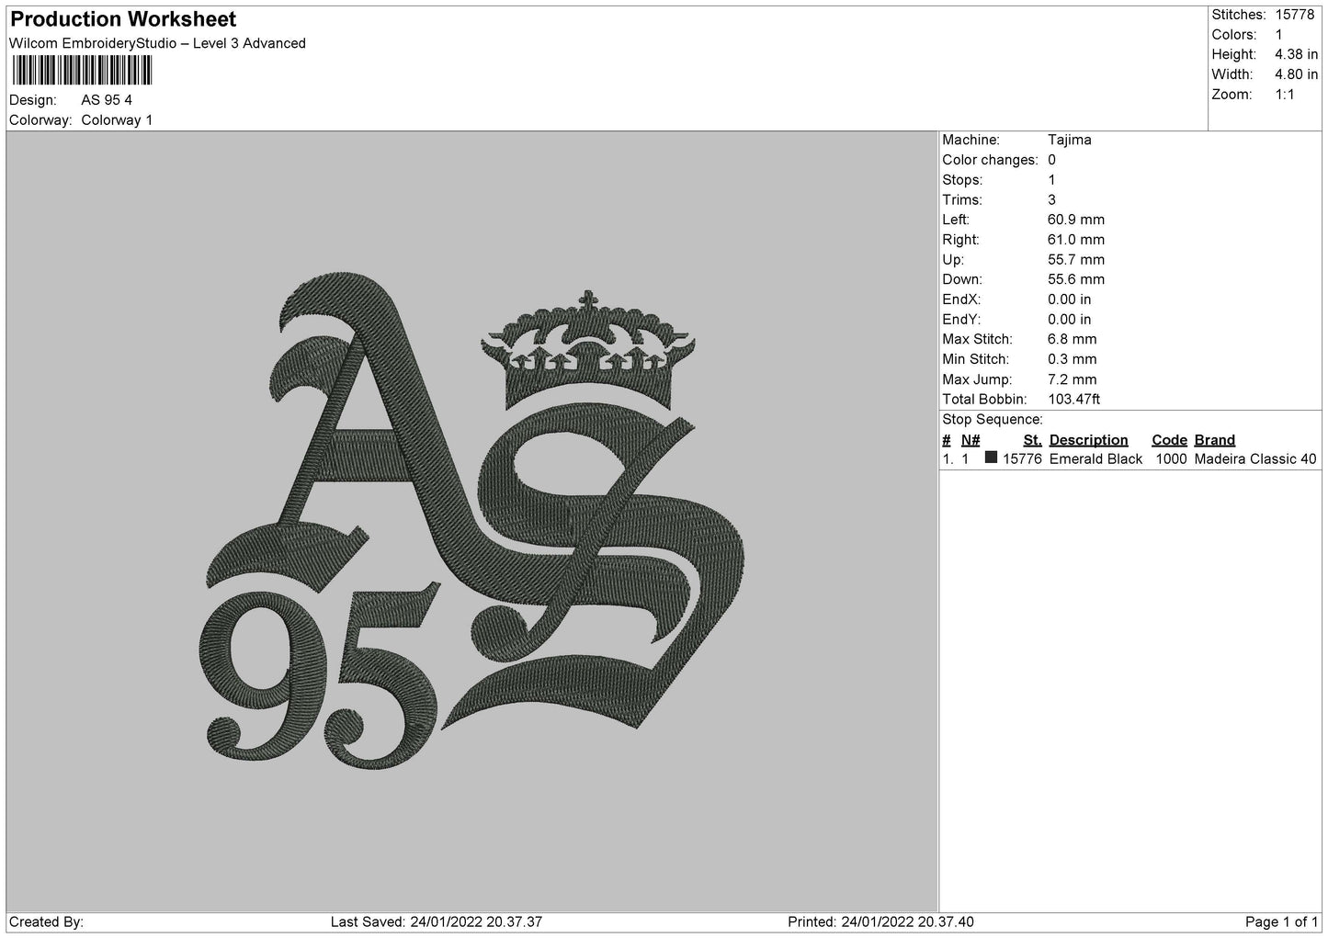
Task: Click the Min Stitch value 0.3 mm
Action: (x=1073, y=359)
